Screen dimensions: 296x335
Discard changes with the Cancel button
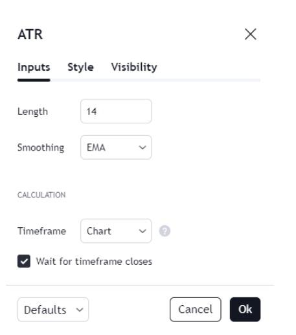pos(196,310)
